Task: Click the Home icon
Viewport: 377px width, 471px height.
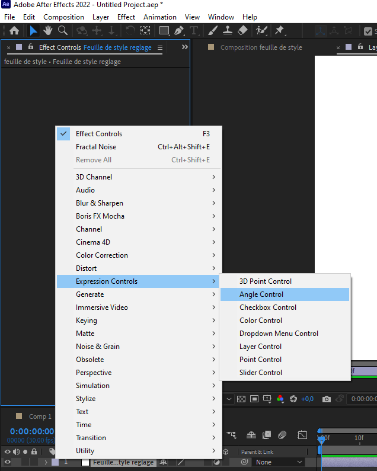Action: [x=14, y=31]
